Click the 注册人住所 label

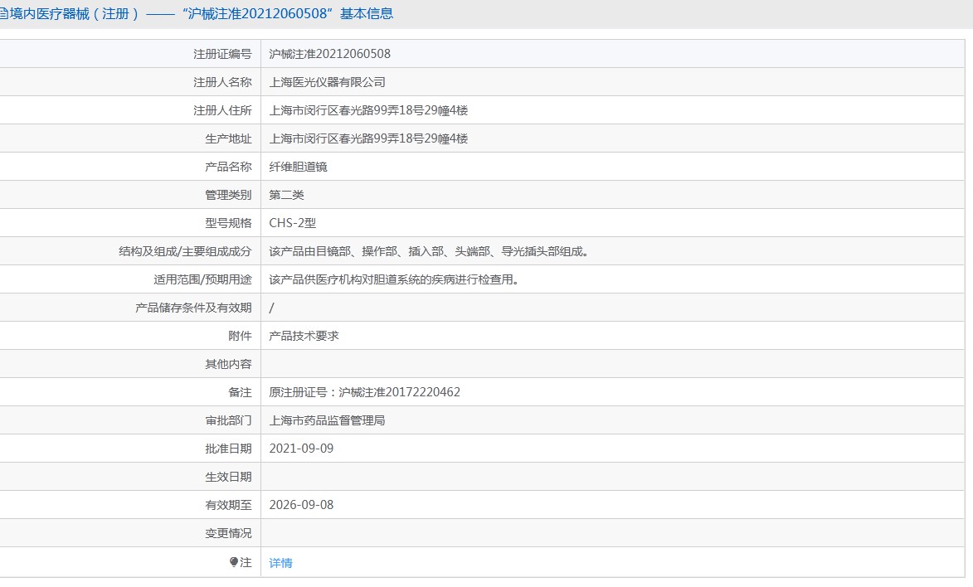pos(222,110)
